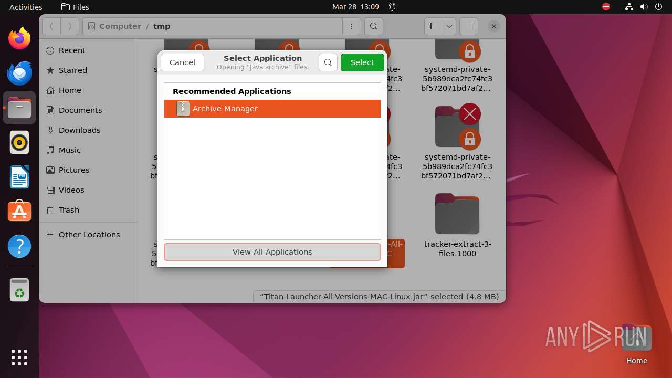
Task: Click Computer in the path bar
Action: [x=120, y=26]
